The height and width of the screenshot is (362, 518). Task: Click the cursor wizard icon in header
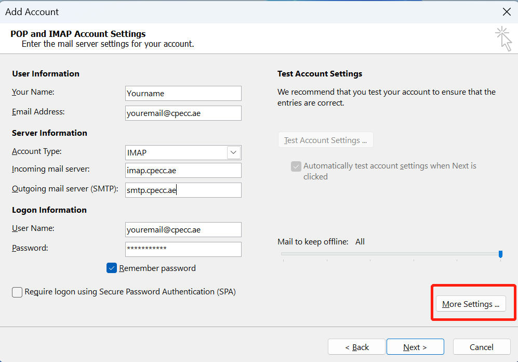pyautogui.click(x=504, y=38)
